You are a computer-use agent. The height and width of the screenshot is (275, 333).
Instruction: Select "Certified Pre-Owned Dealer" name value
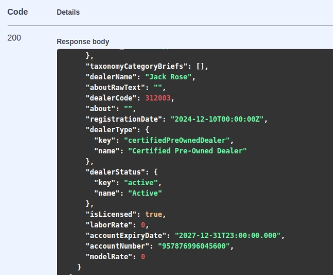pos(187,151)
